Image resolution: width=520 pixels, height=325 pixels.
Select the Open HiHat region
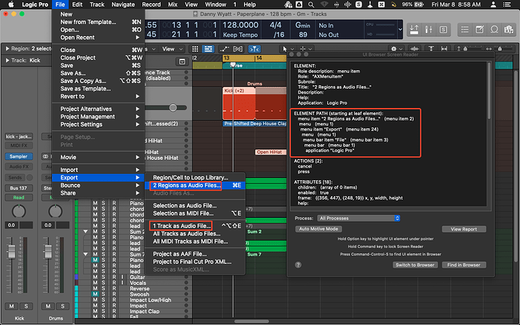point(271,152)
